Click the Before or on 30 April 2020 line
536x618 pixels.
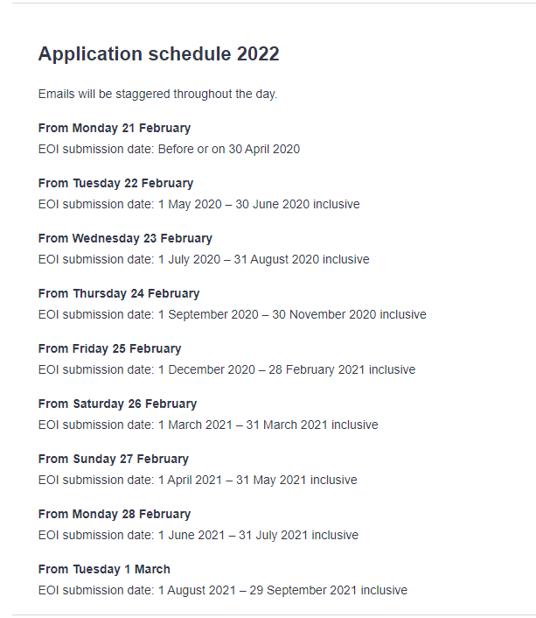click(169, 150)
